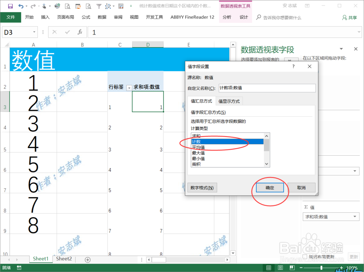Click the worksheet vertical scroll up arrow
Screen dimensions: 364x272
click(233, 44)
